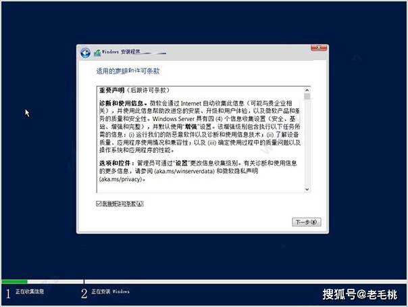Click the 重要声明 heading in license box
This screenshot has width=408, height=307.
point(112,91)
